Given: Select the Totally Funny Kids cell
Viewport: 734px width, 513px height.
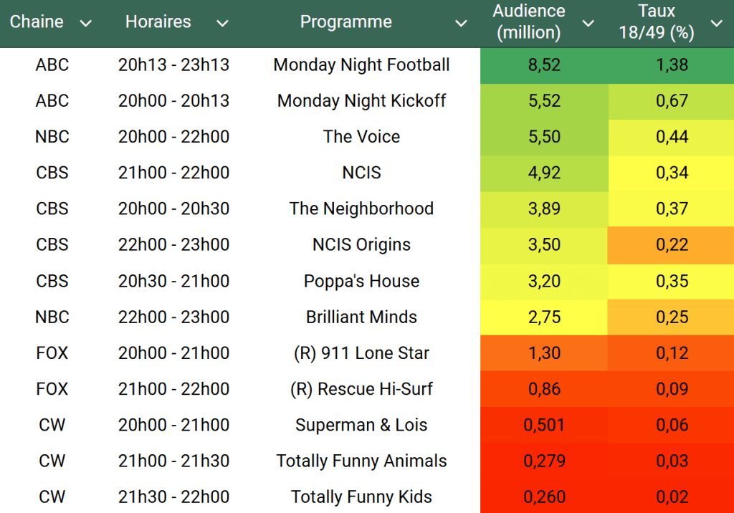Looking at the screenshot, I should pos(361,497).
